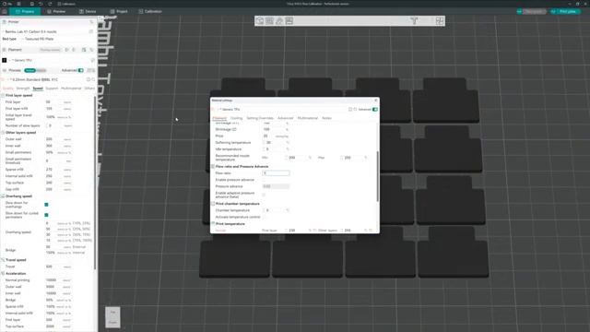Viewport: 590px width, 332px height.
Task: Select the Quality tab in process settings
Action: pos(8,89)
